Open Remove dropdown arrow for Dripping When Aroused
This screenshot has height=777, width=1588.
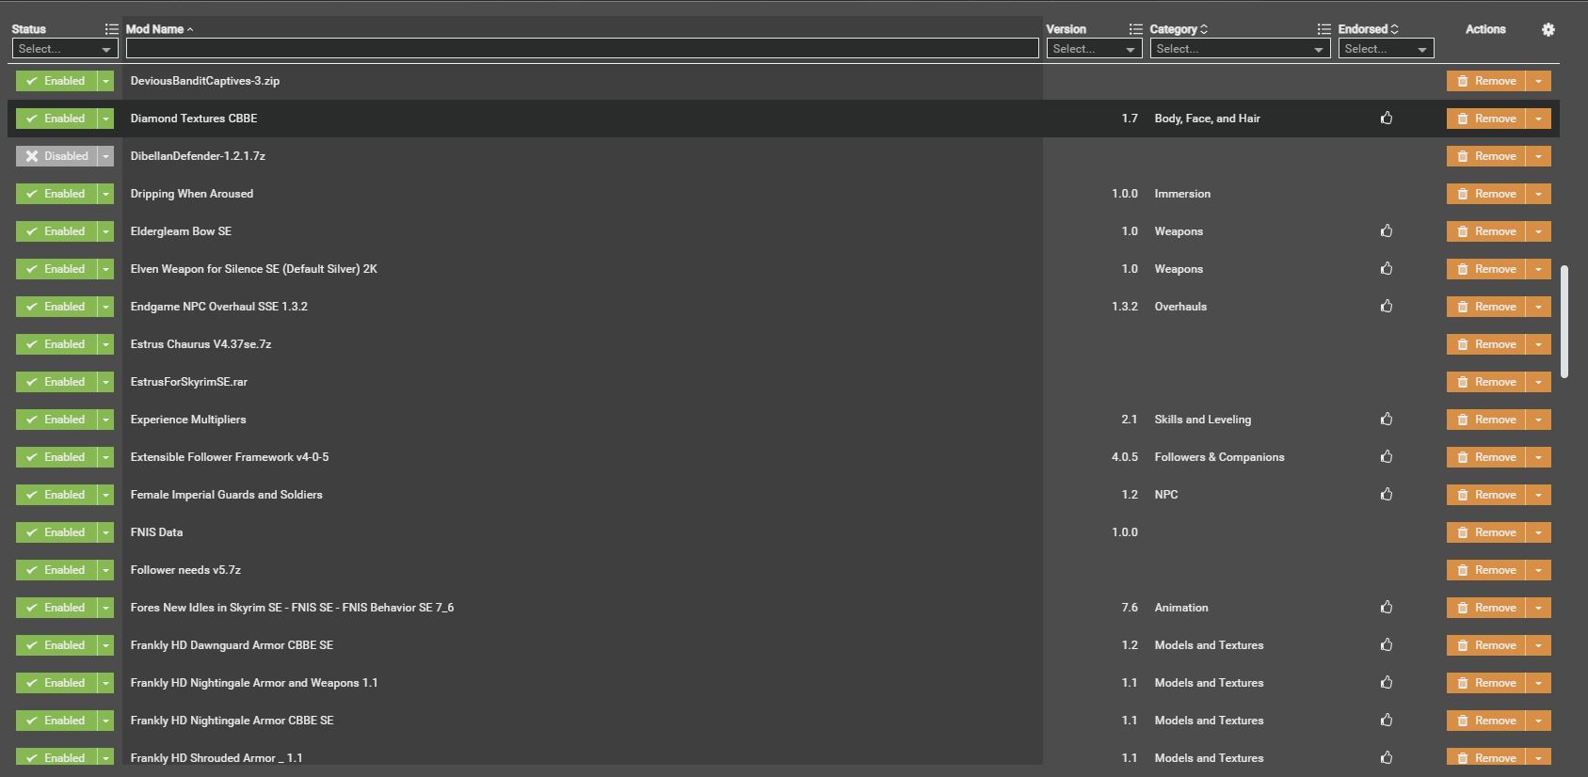1538,194
